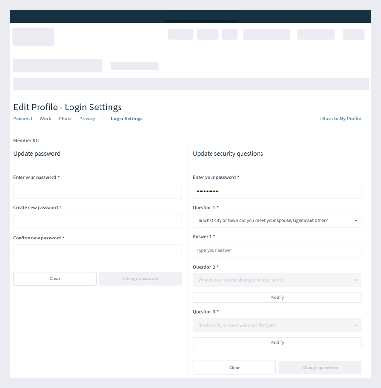Open the Question 1 dropdown
This screenshot has width=381, height=388.
pyautogui.click(x=277, y=220)
